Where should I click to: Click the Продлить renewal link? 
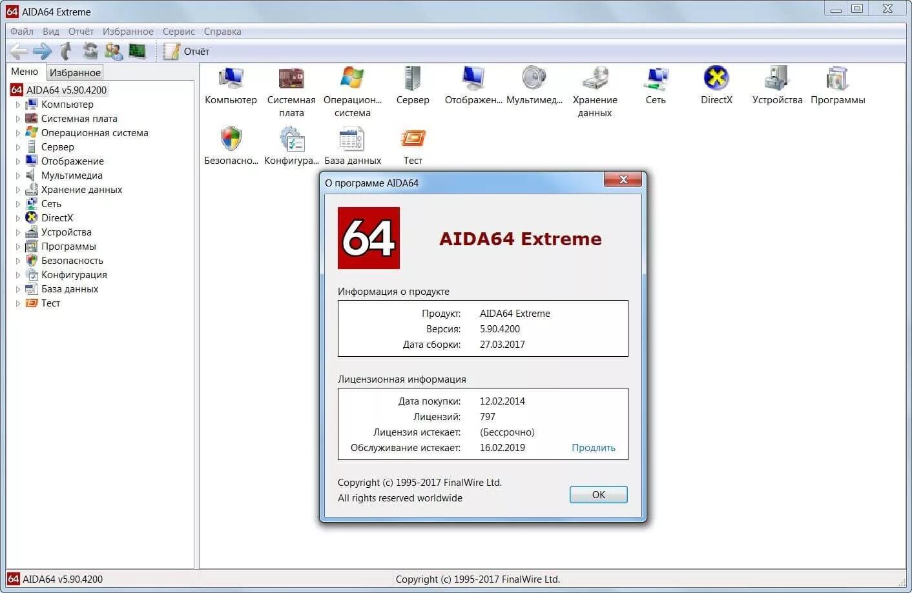coord(594,448)
